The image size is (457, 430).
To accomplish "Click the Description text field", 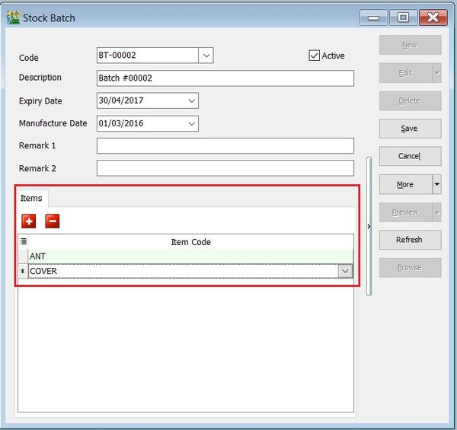I will [225, 78].
